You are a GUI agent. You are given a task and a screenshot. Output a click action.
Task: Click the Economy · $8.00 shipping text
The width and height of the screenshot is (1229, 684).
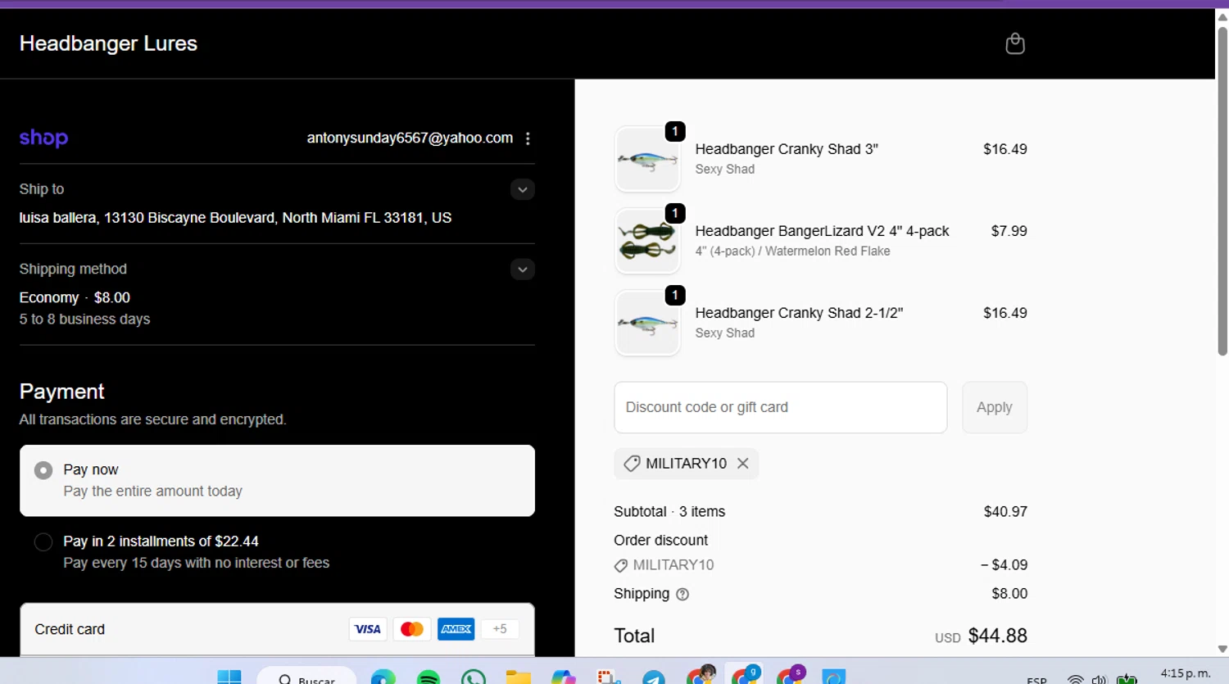pos(75,297)
